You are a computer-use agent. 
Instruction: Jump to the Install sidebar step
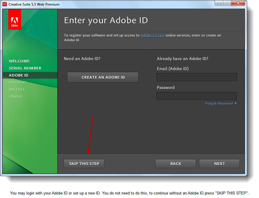coord(17,89)
